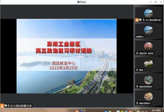Click muted mic icon in bottom-left sharing label
The height and width of the screenshot is (112, 164).
(8, 106)
